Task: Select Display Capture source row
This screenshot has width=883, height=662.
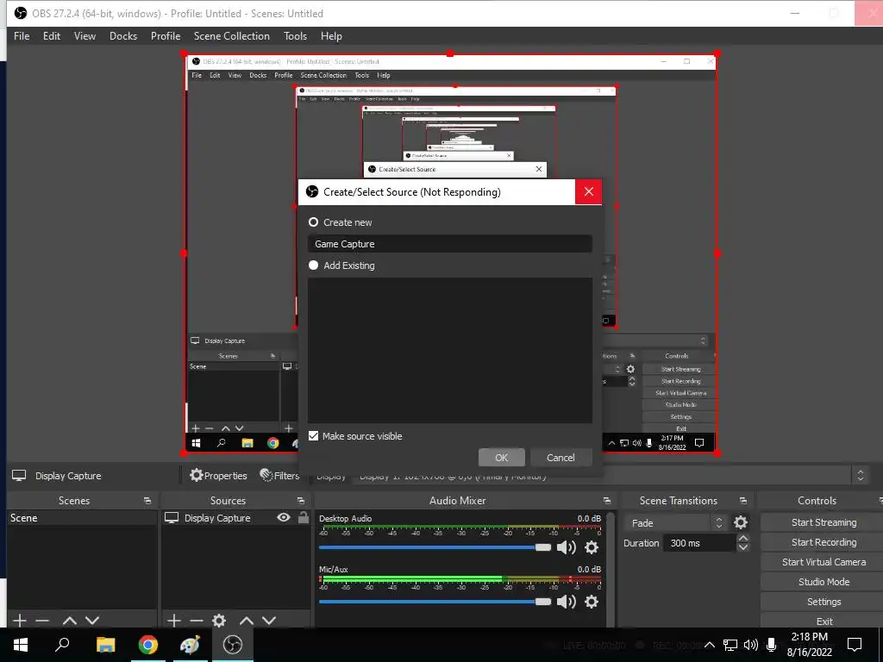Action: coord(235,518)
